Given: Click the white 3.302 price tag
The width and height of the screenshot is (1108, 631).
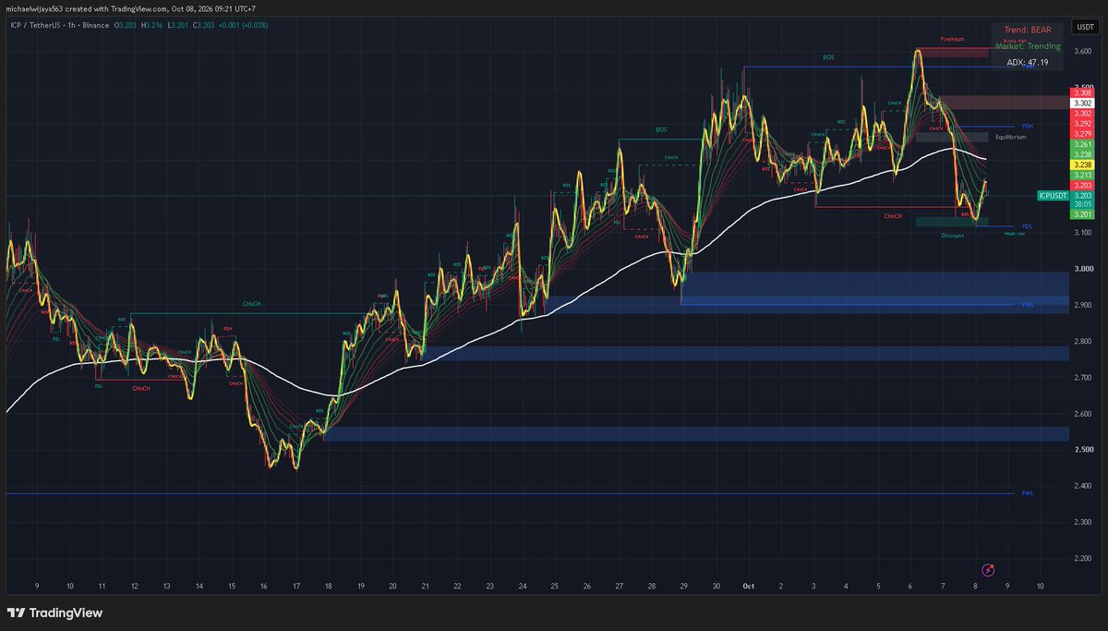Looking at the screenshot, I should point(1082,103).
